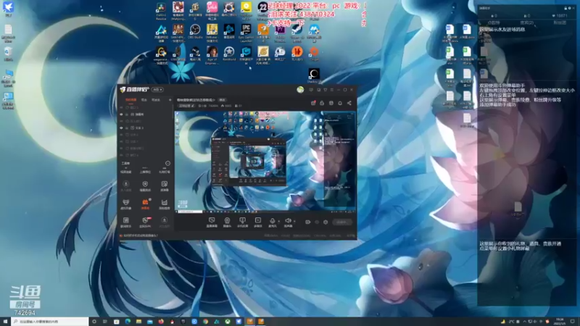
Task: Switch to the second scene tab
Action: [144, 100]
